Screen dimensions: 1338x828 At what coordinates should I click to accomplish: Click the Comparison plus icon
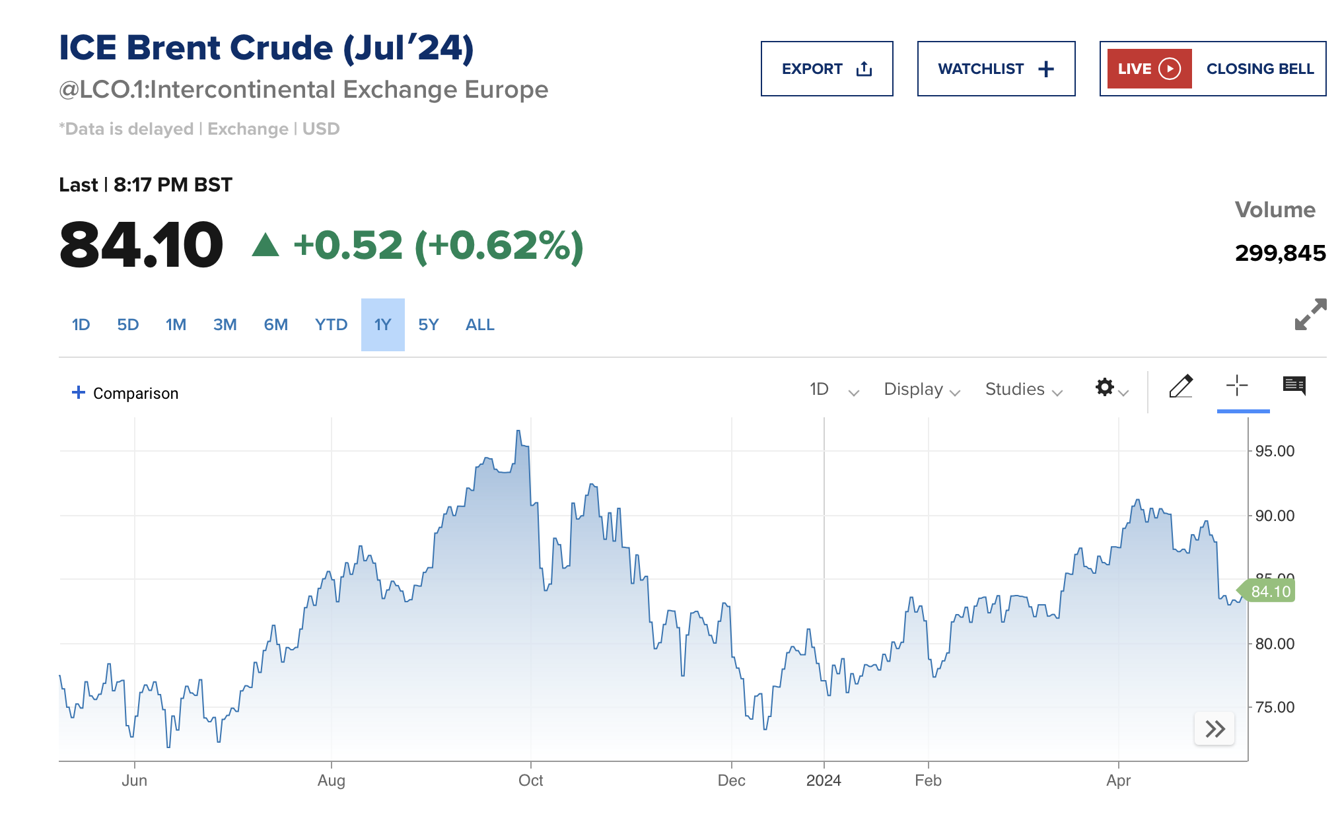pos(79,393)
